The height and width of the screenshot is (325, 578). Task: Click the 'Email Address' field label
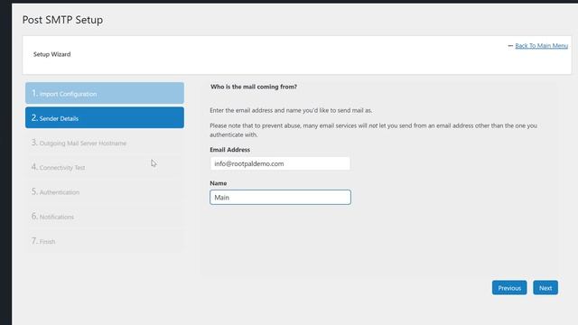[230, 150]
